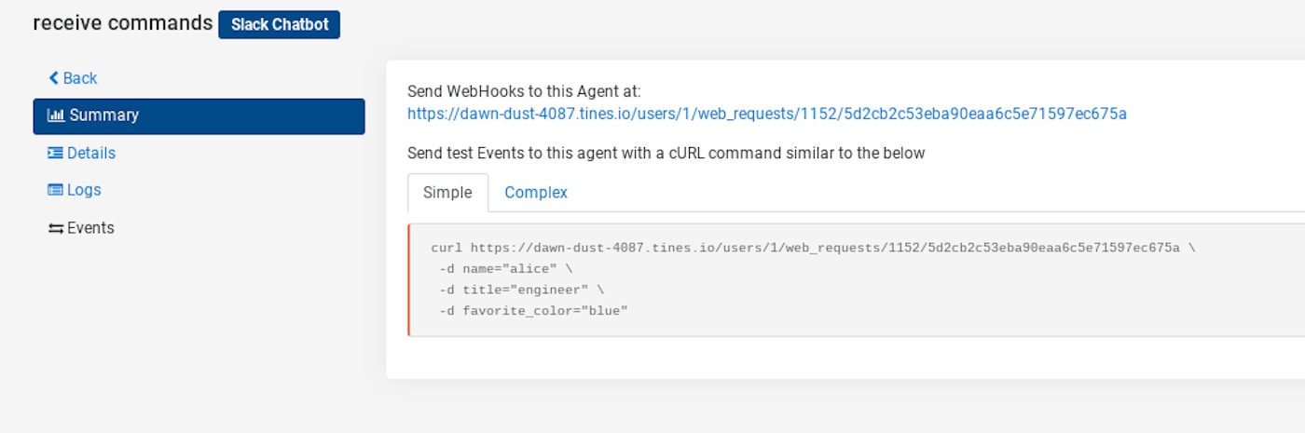
Task: Show the agent's Events page
Action: pyautogui.click(x=90, y=228)
